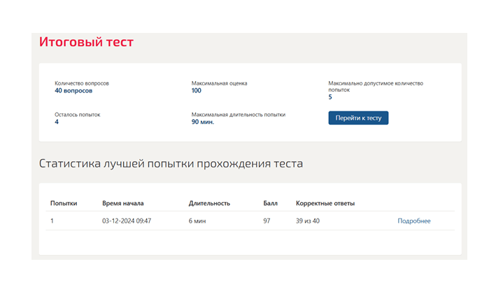Select the '6 мин' duration cell

[x=197, y=221]
